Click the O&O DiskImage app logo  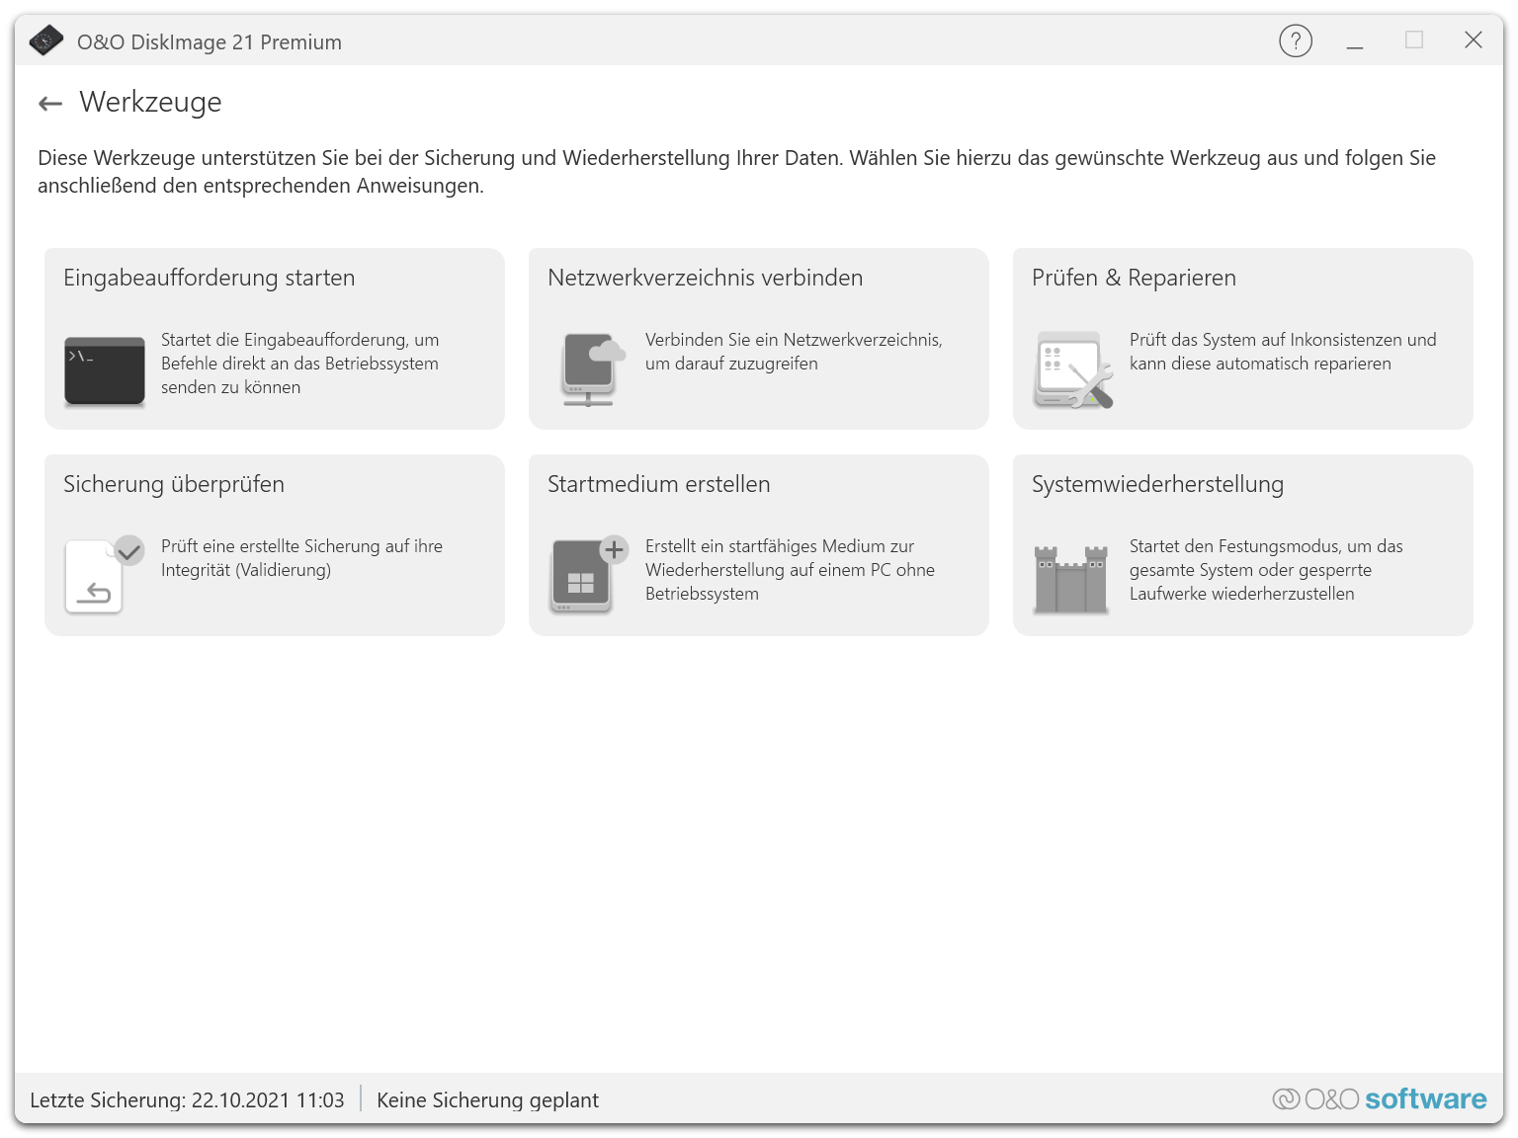click(46, 41)
